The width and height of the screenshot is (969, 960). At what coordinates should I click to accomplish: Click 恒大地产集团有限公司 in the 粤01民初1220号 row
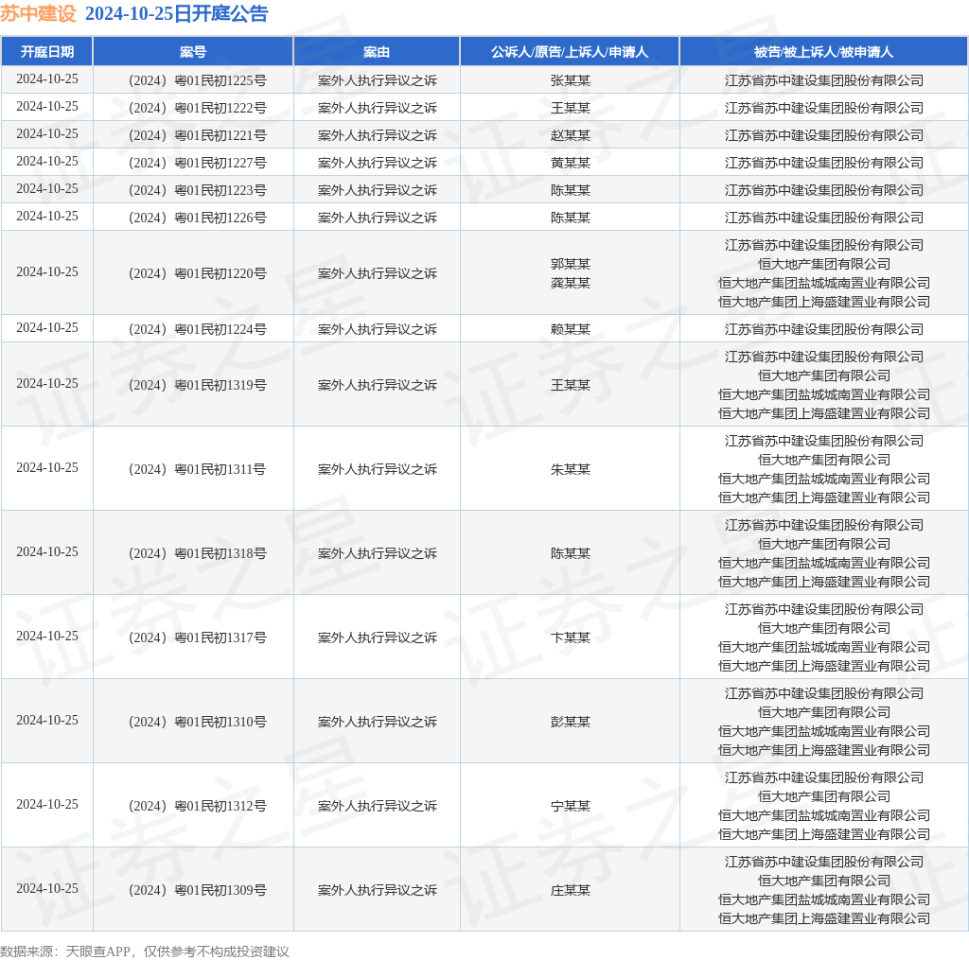click(x=824, y=264)
